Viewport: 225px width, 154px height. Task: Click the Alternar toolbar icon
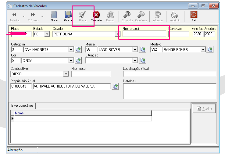(158, 17)
